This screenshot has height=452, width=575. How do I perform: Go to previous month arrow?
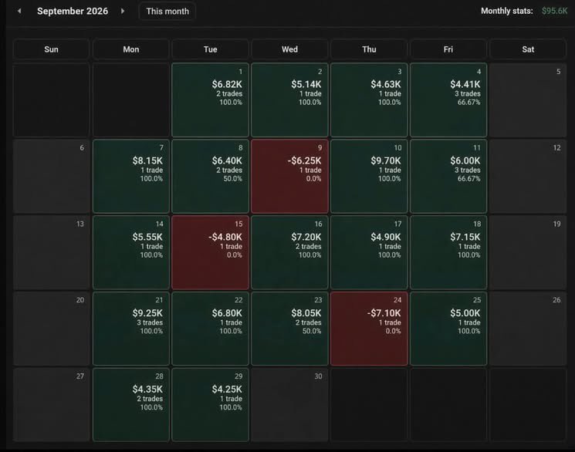(19, 11)
